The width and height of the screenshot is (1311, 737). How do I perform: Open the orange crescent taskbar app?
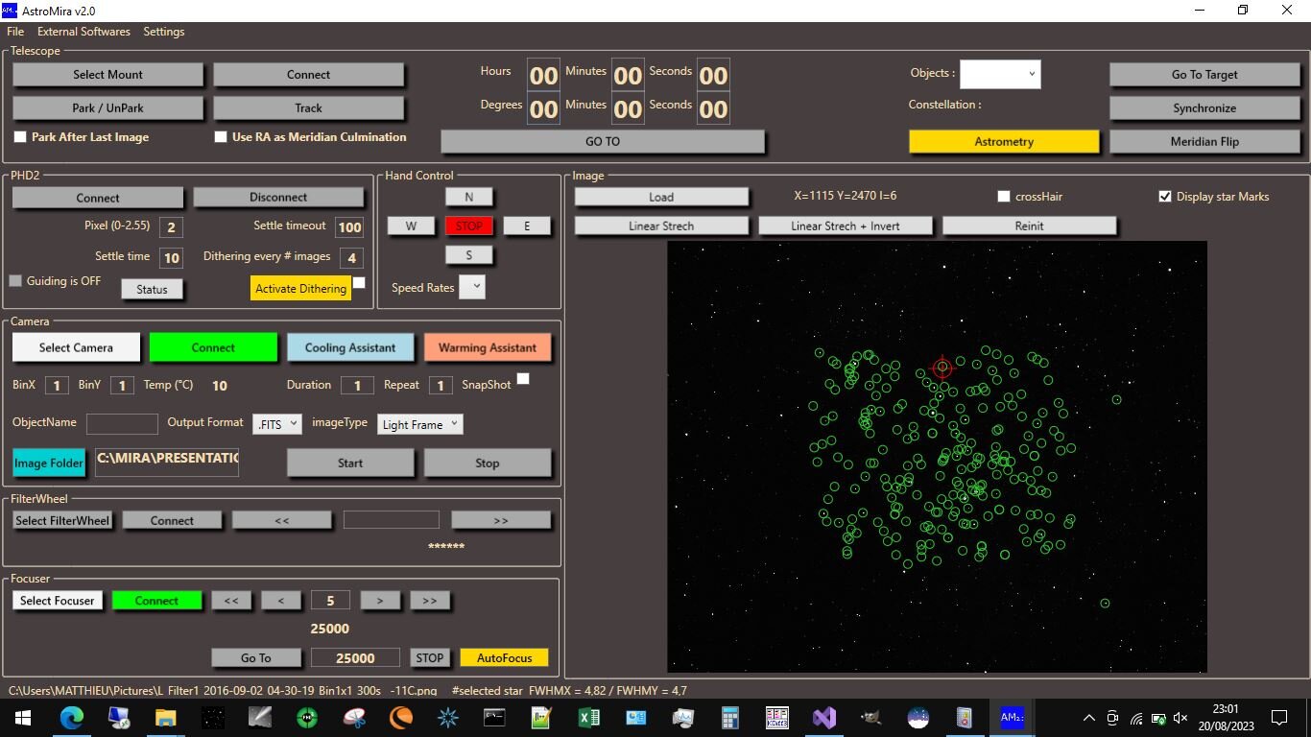click(401, 717)
